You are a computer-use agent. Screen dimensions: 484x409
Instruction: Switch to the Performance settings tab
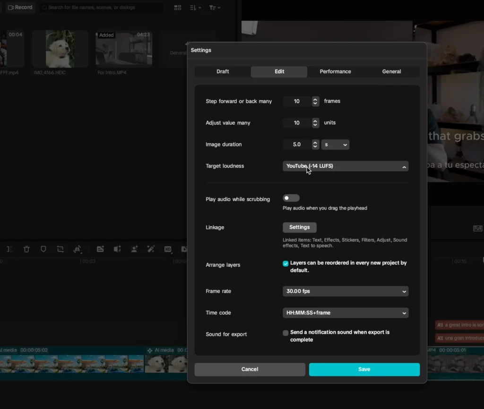335,72
